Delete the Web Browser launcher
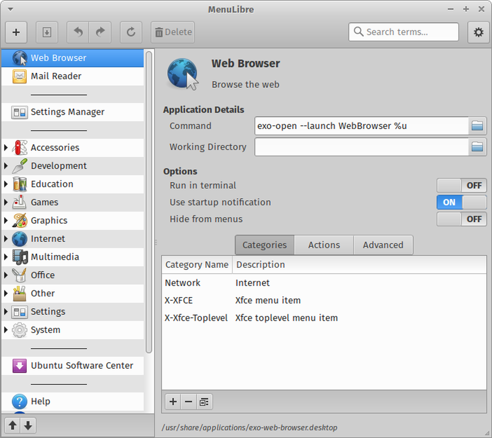 (x=172, y=32)
